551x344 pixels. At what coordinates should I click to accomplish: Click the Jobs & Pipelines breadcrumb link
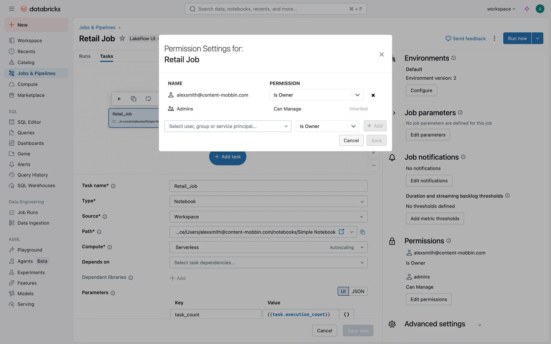click(97, 28)
